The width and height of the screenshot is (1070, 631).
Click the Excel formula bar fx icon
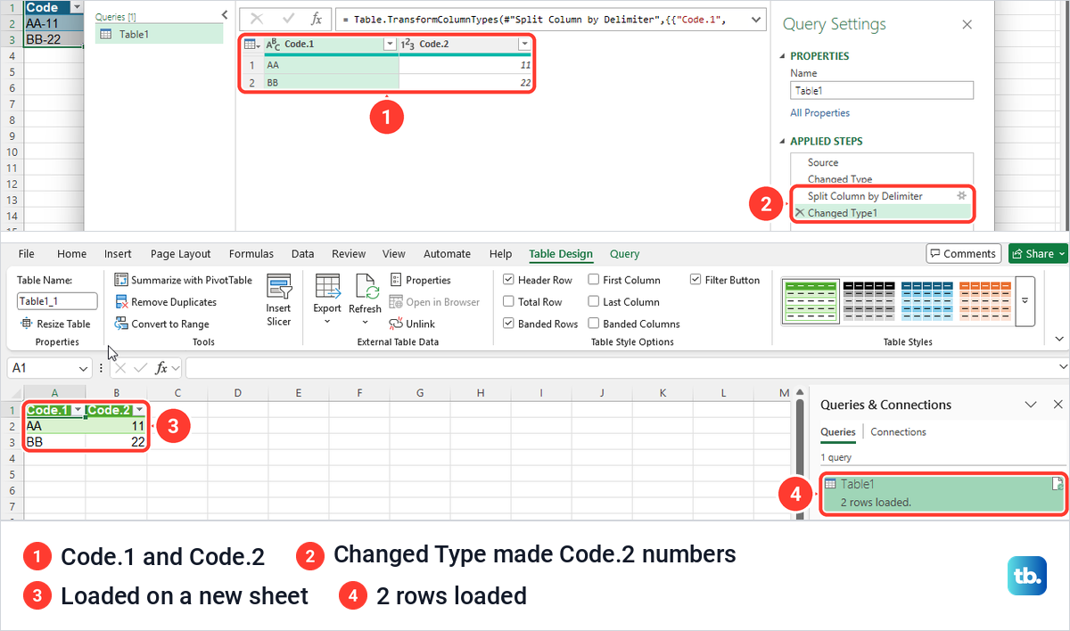tap(161, 367)
